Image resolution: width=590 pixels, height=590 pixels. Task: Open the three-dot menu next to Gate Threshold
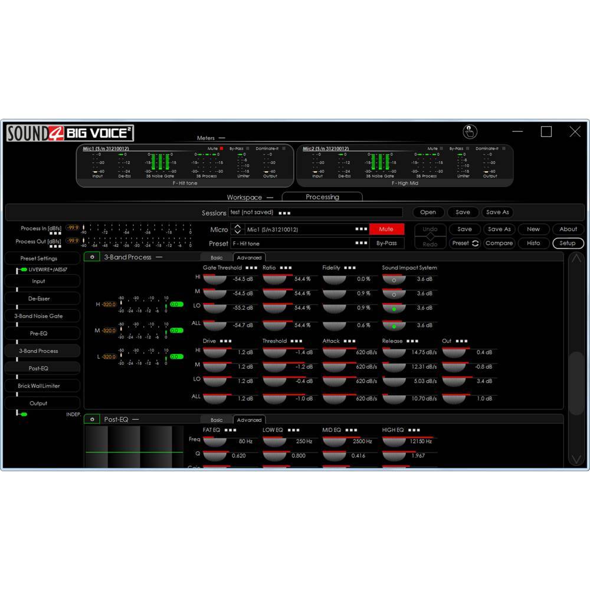(x=251, y=268)
